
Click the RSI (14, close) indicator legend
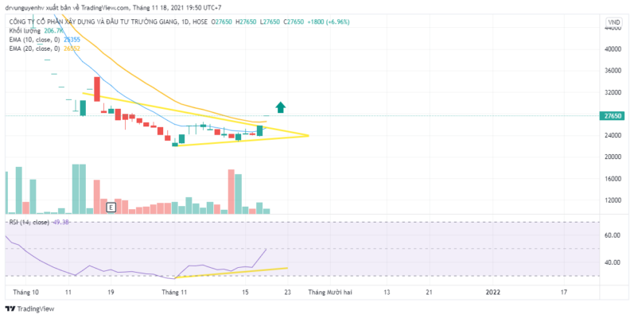pos(29,223)
